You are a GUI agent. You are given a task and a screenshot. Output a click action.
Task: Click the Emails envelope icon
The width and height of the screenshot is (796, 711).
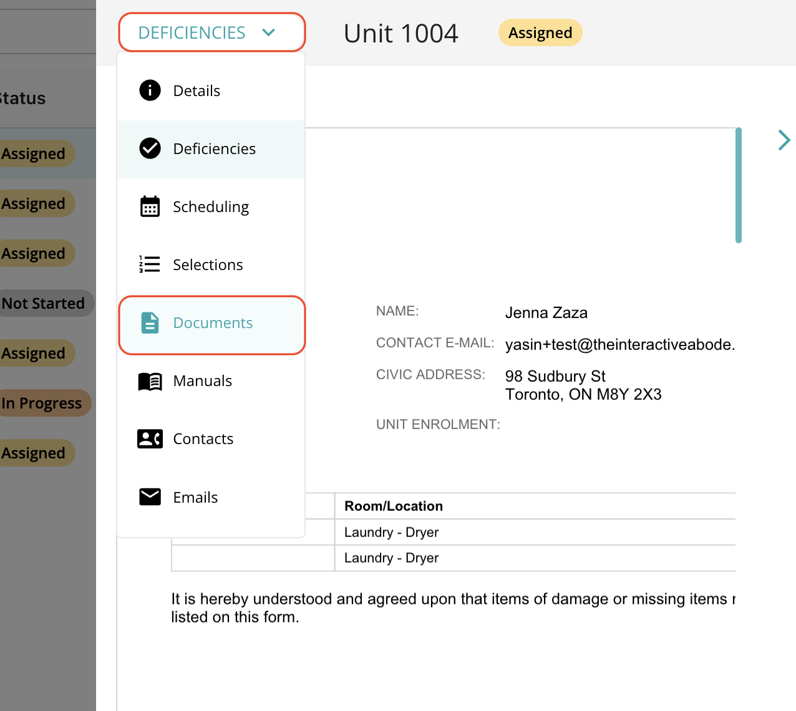click(150, 497)
